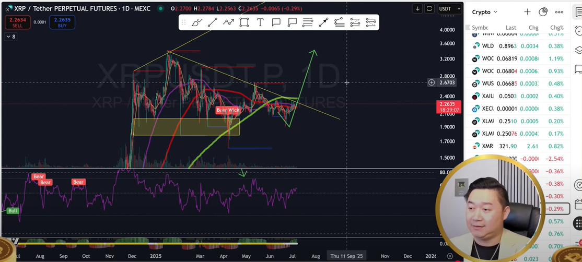The image size is (582, 262).
Task: Toggle the green market status indicator
Action: click(160, 9)
